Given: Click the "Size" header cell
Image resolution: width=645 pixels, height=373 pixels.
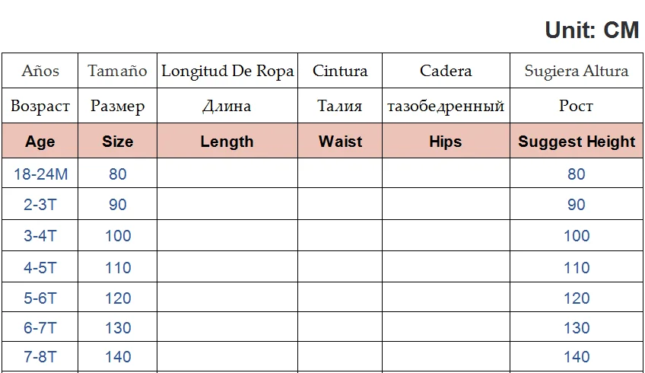Looking at the screenshot, I should (x=118, y=142).
